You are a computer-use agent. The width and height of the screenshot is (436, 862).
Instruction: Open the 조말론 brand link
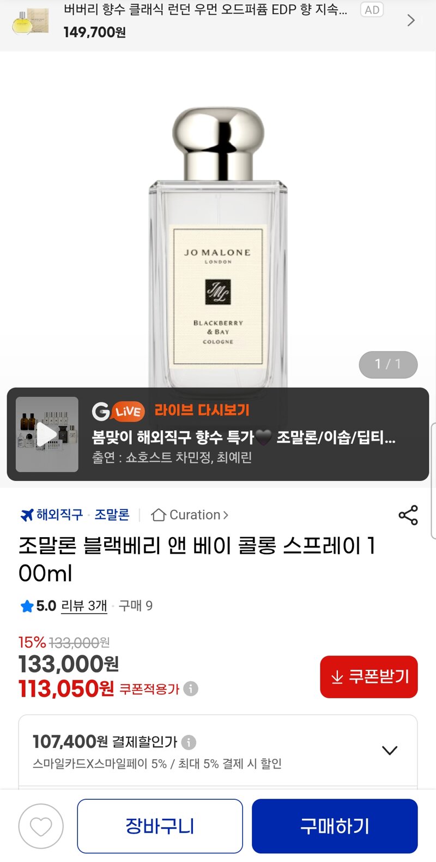pyautogui.click(x=112, y=515)
